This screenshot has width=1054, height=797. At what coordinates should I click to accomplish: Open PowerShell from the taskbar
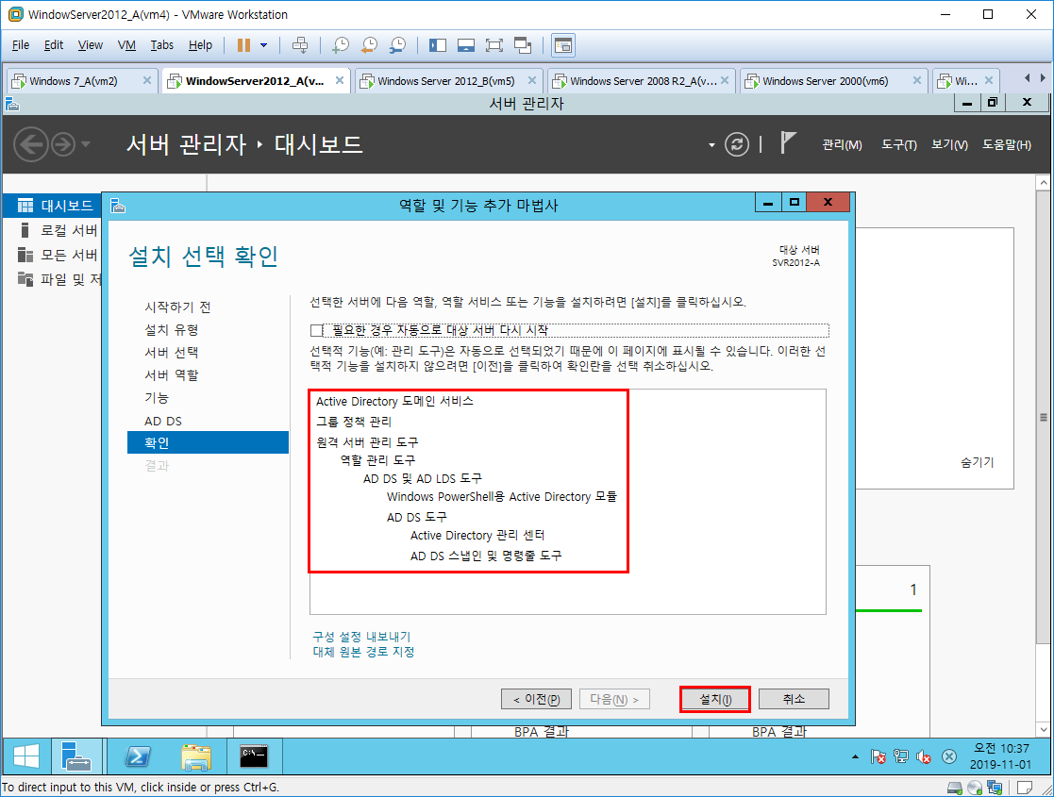coord(138,756)
